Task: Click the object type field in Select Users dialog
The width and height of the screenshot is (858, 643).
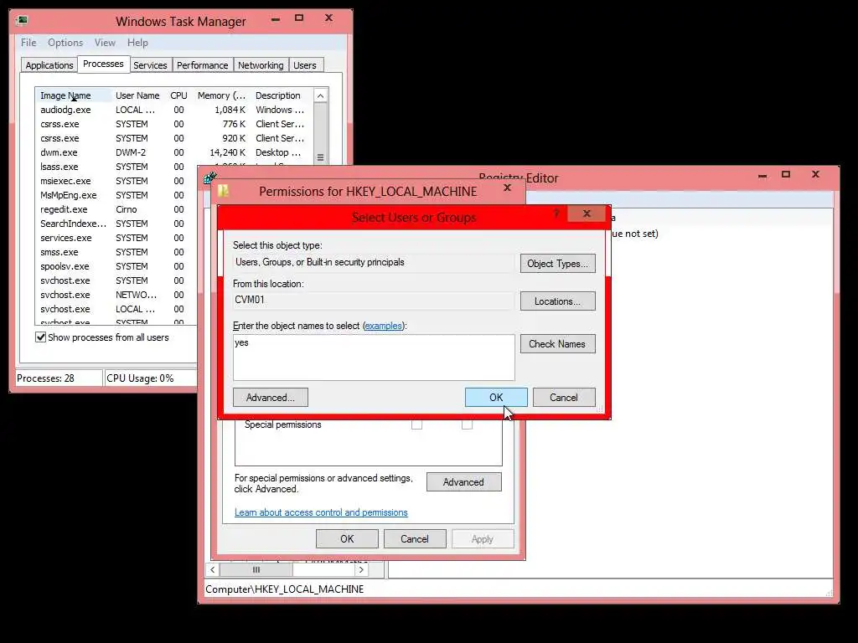Action: pos(374,262)
